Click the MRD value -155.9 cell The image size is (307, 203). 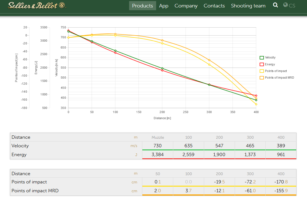click(281, 191)
